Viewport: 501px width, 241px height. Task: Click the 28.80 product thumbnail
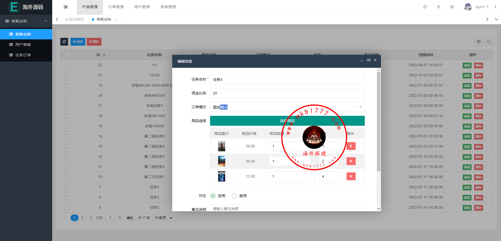[222, 146]
